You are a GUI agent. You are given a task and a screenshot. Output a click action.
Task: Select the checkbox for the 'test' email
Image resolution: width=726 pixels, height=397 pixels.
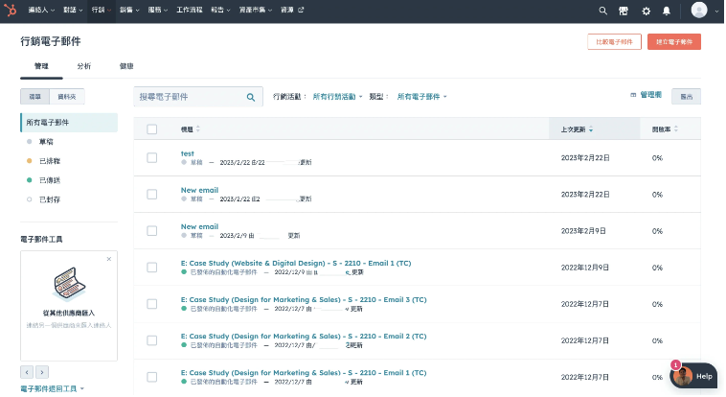(x=151, y=157)
